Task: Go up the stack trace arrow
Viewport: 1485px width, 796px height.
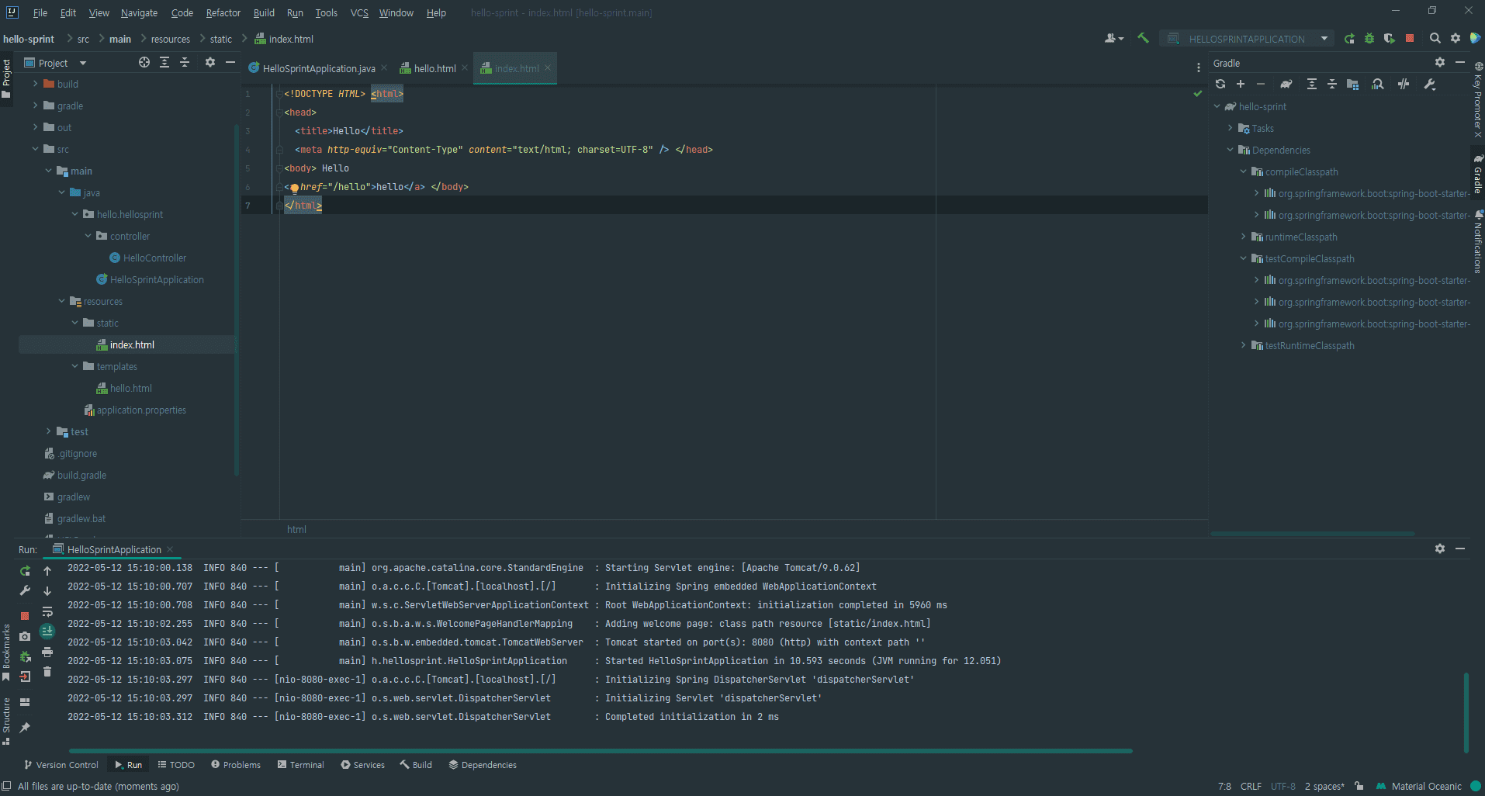Action: point(47,571)
